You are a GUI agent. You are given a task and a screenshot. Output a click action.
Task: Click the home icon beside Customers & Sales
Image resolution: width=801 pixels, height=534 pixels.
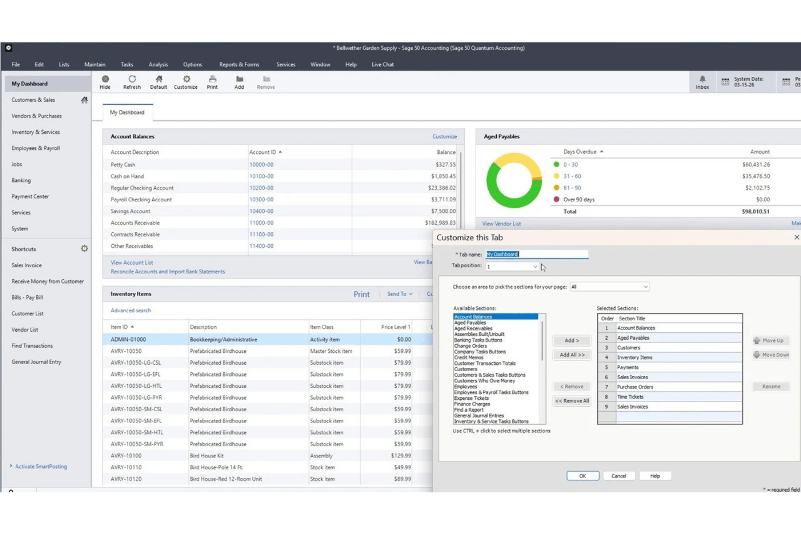click(x=84, y=100)
